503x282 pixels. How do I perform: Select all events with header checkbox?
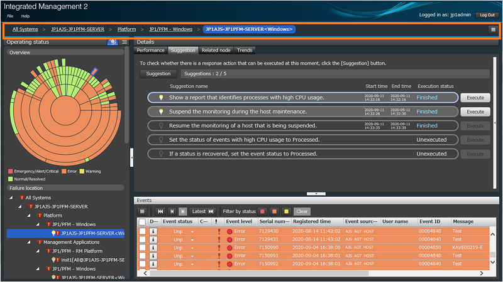click(x=142, y=222)
